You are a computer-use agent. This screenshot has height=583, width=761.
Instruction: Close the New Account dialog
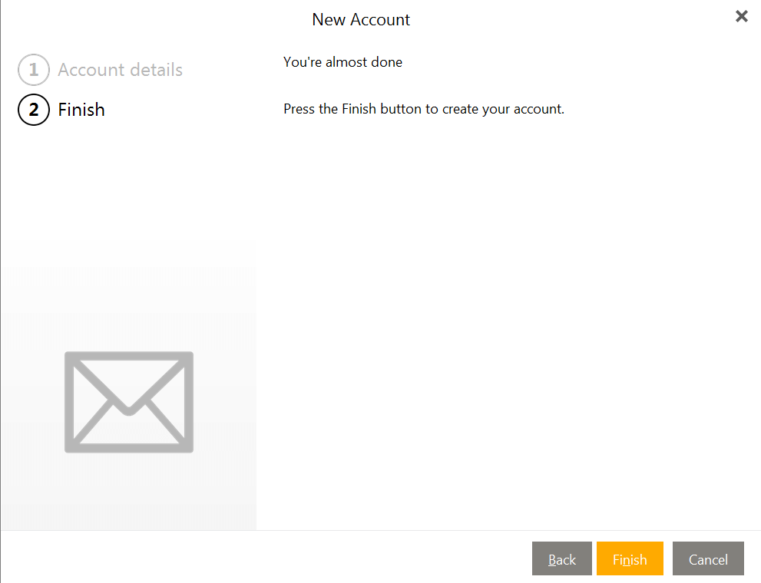(x=741, y=16)
